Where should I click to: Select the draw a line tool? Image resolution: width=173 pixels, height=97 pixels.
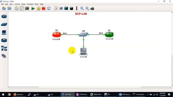(77, 8)
